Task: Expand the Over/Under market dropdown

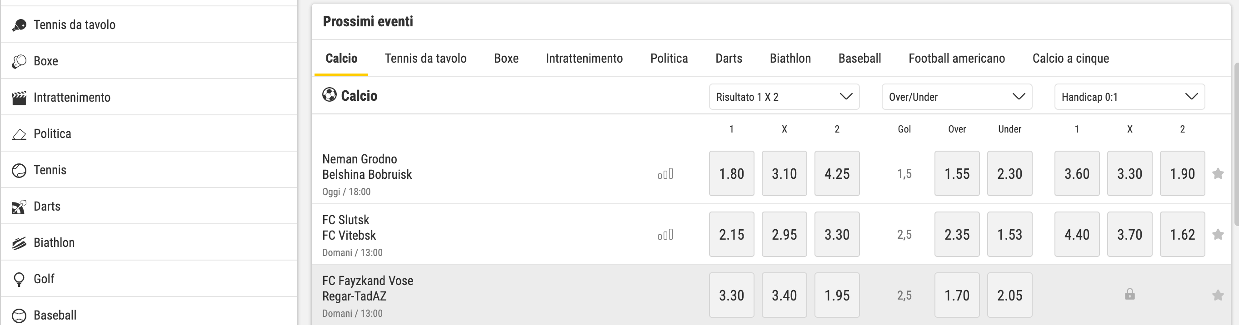Action: pos(957,97)
